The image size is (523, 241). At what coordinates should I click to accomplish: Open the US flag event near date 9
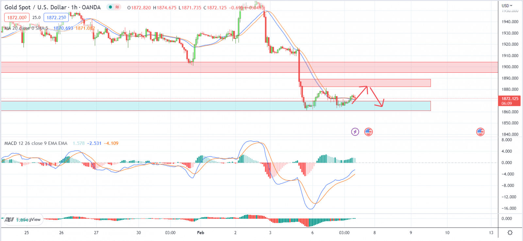click(480, 132)
